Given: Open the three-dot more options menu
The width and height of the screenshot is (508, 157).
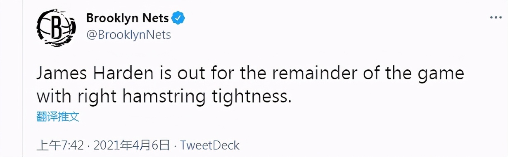Looking at the screenshot, I should pos(495,18).
